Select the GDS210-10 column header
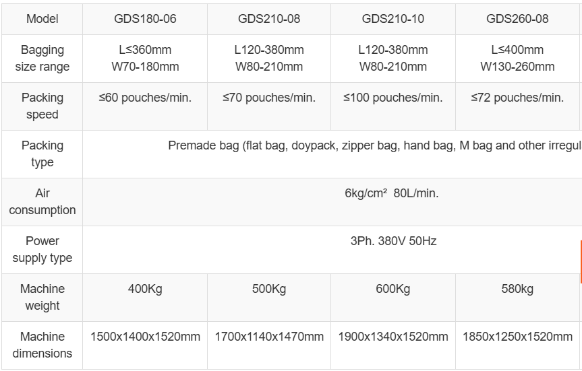 393,19
